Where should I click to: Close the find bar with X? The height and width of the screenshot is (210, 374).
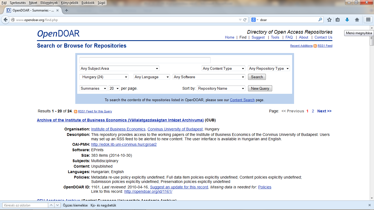(x=369, y=205)
